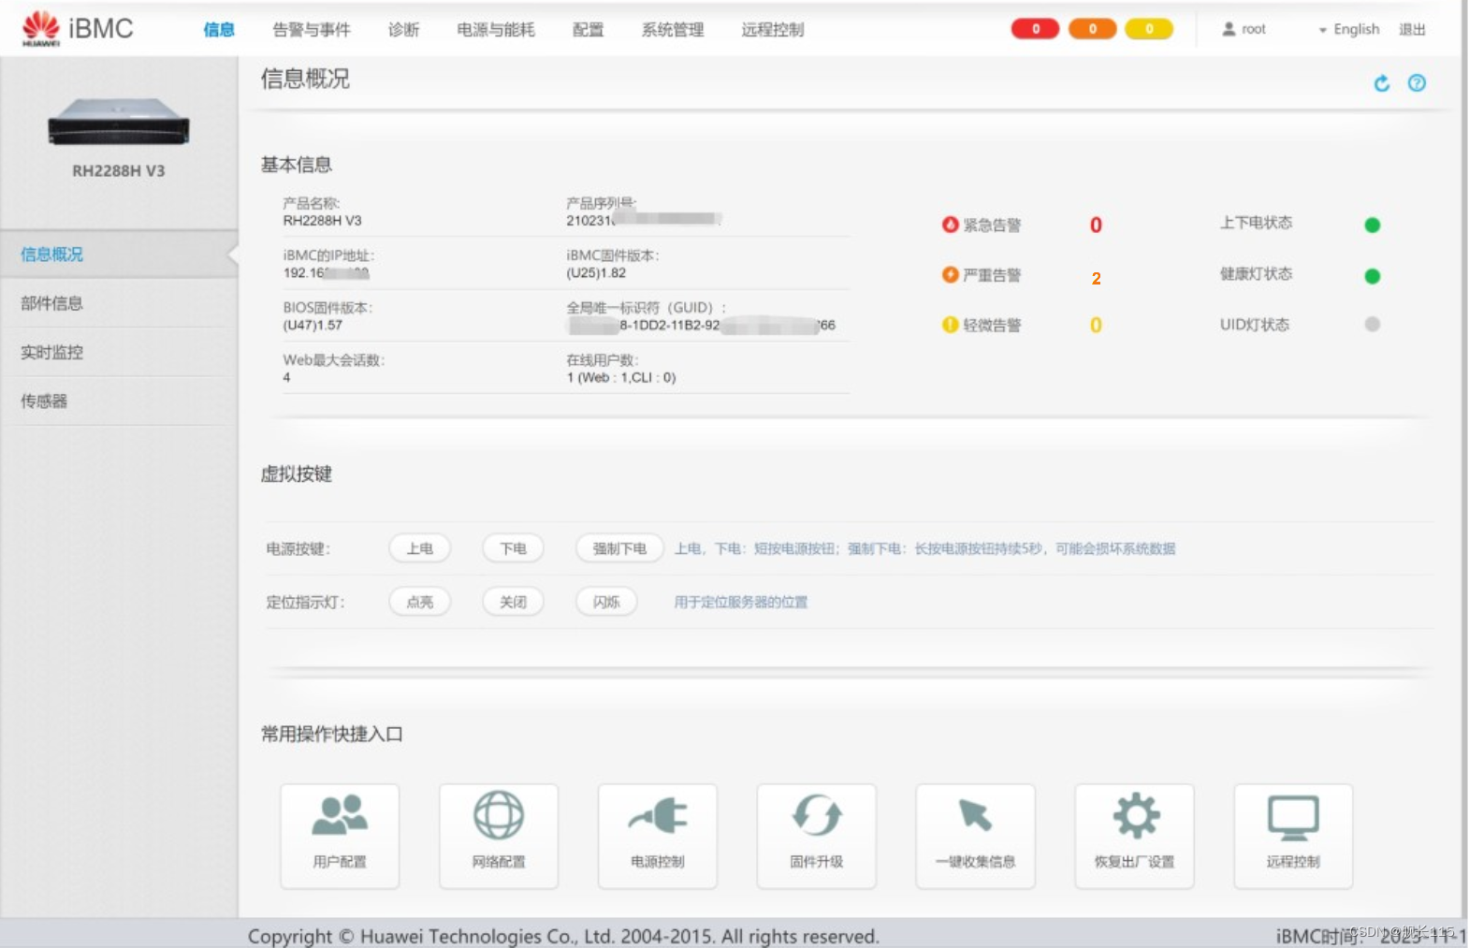Click the 下电 power off button
The image size is (1469, 948).
click(513, 548)
